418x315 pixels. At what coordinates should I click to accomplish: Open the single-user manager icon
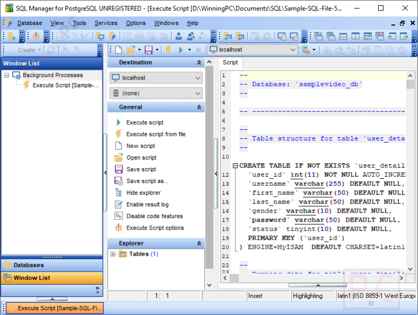179,36
